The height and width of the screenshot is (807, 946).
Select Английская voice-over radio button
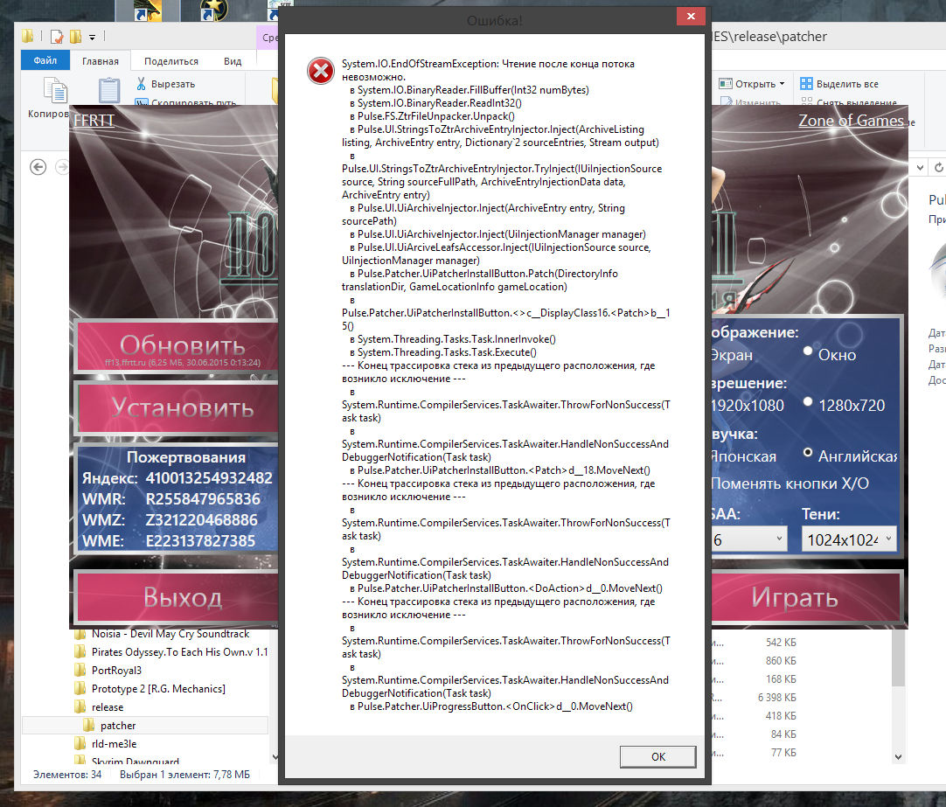coord(808,454)
